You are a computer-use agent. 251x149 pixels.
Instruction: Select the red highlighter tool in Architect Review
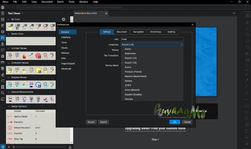pyautogui.click(x=24, y=56)
